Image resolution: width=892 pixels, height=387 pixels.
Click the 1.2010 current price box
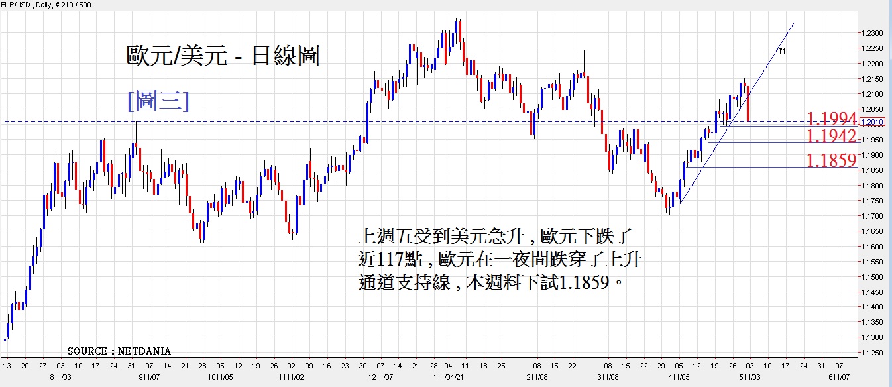pos(872,122)
